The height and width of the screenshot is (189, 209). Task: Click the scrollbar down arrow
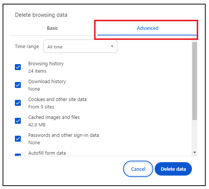point(194,152)
